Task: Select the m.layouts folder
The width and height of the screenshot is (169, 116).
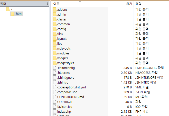Action: (x=64, y=48)
